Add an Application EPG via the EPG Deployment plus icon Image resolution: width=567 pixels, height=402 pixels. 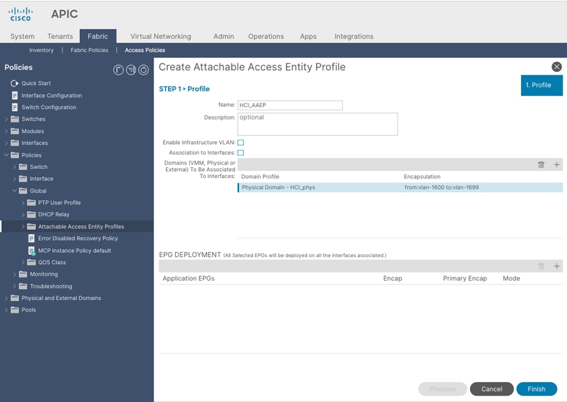coord(556,266)
